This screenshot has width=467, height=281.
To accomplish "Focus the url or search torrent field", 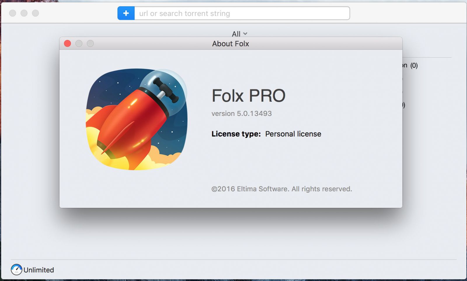I will tap(242, 13).
